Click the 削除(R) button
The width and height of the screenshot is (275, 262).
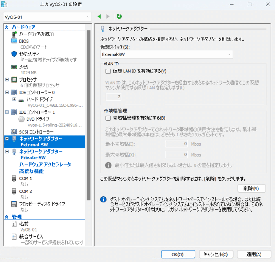coord(252,188)
